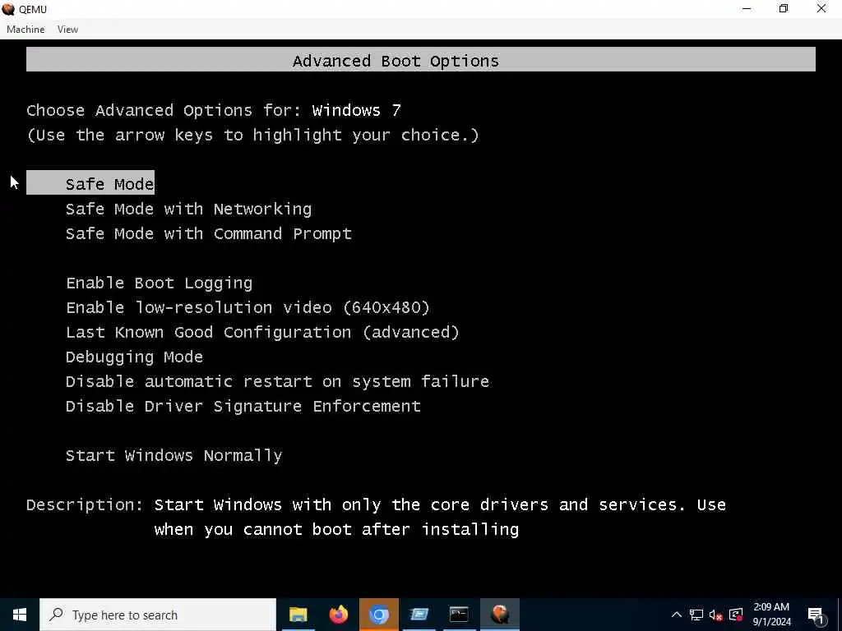Choose Enable Boot Logging option

pos(159,283)
